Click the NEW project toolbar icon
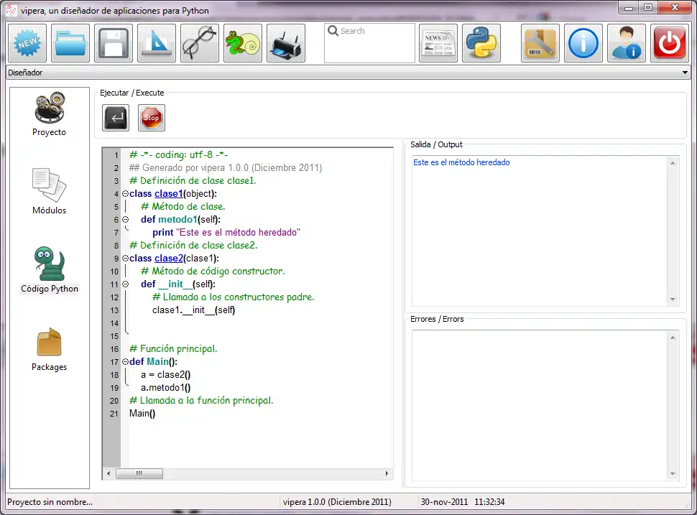Viewport: 697px width, 515px height. click(x=27, y=42)
